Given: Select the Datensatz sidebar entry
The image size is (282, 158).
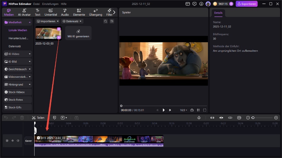Looking at the screenshot, I should (15, 46).
